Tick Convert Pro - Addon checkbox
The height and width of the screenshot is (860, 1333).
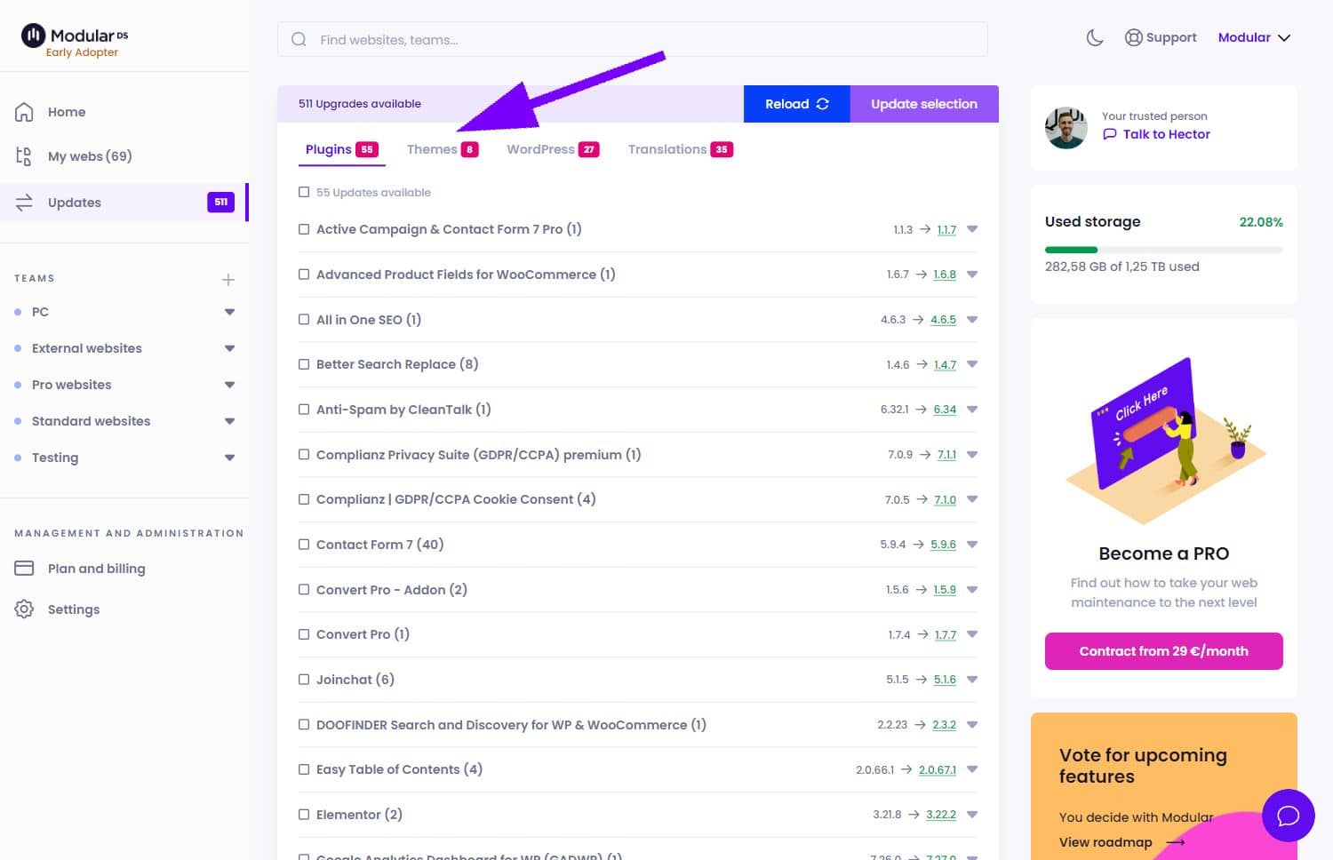point(304,590)
